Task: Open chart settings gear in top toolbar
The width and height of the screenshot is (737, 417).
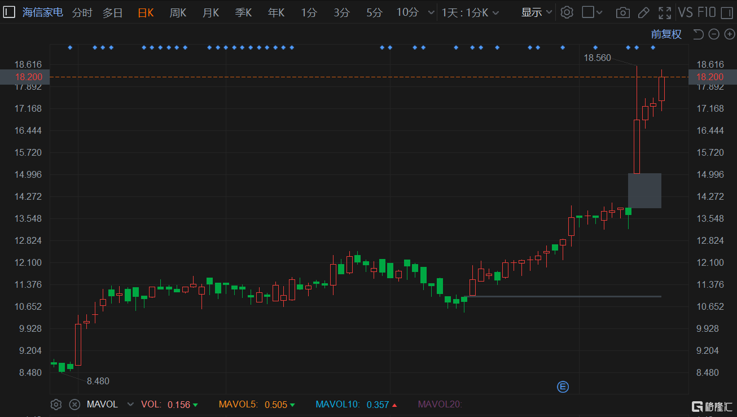Action: click(x=567, y=12)
